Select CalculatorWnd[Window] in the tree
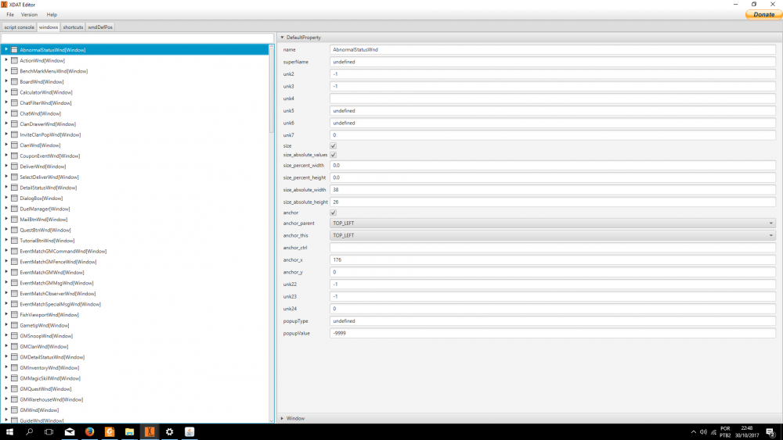Image resolution: width=783 pixels, height=440 pixels. click(x=45, y=92)
